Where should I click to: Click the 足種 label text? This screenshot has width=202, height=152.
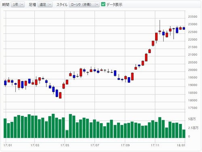pyautogui.click(x=32, y=5)
